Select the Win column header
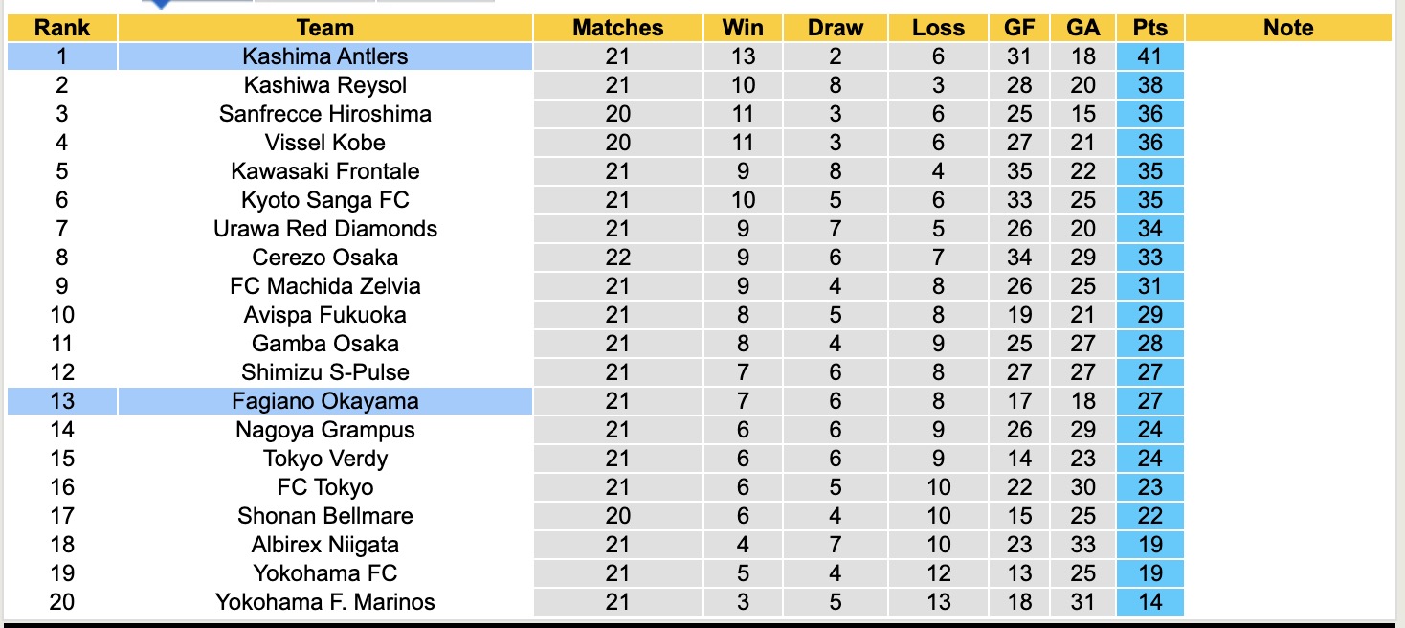The height and width of the screenshot is (628, 1405). coord(743,28)
